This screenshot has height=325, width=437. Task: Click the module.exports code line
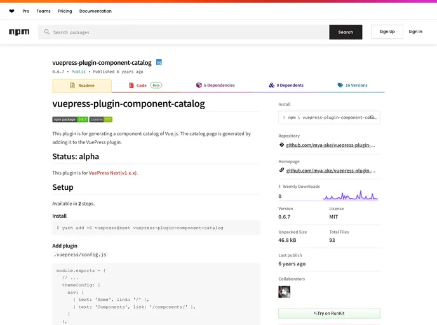[81, 270]
